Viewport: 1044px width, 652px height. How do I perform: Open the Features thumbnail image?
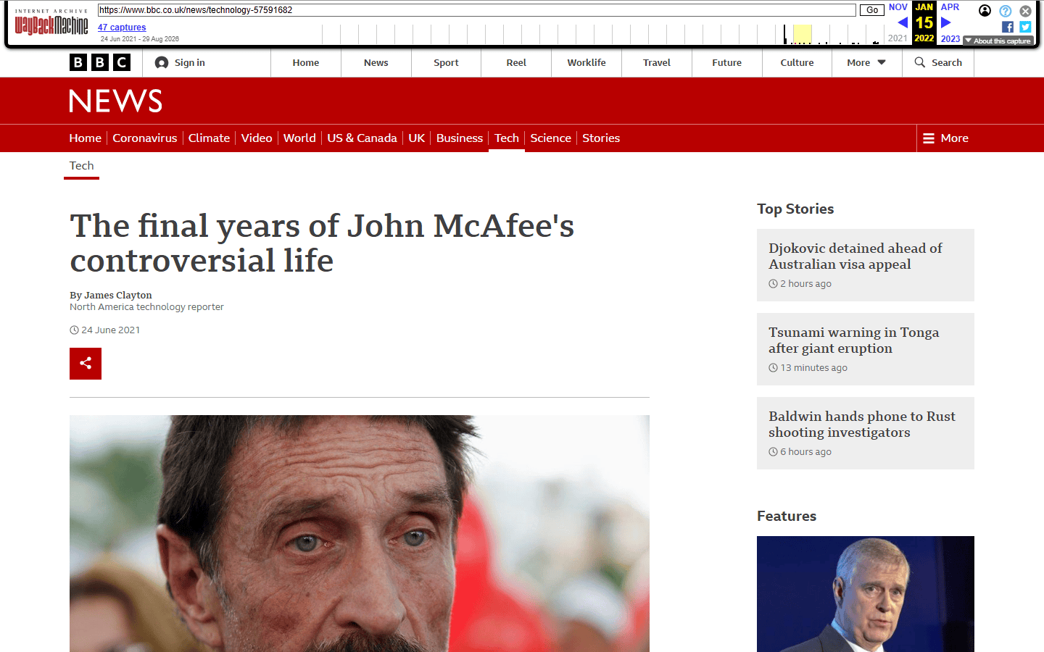(866, 594)
